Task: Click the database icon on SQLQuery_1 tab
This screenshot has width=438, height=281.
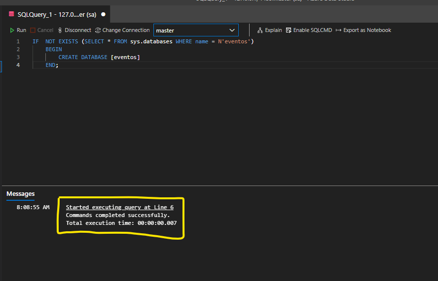Action: tap(11, 14)
